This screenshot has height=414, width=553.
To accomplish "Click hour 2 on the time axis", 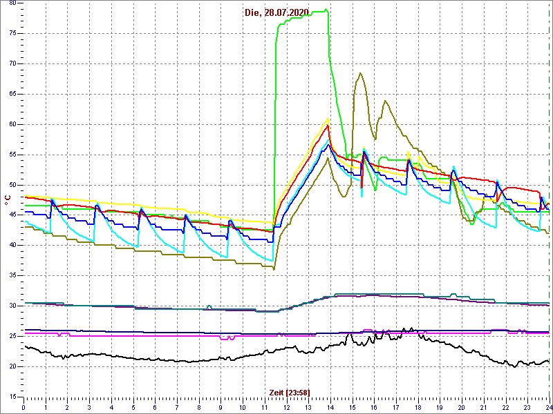I will click(x=67, y=407).
